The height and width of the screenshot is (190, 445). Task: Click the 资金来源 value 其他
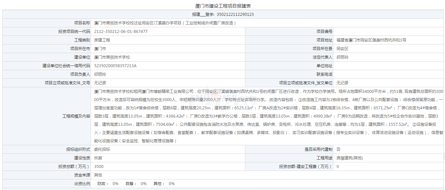98,175
